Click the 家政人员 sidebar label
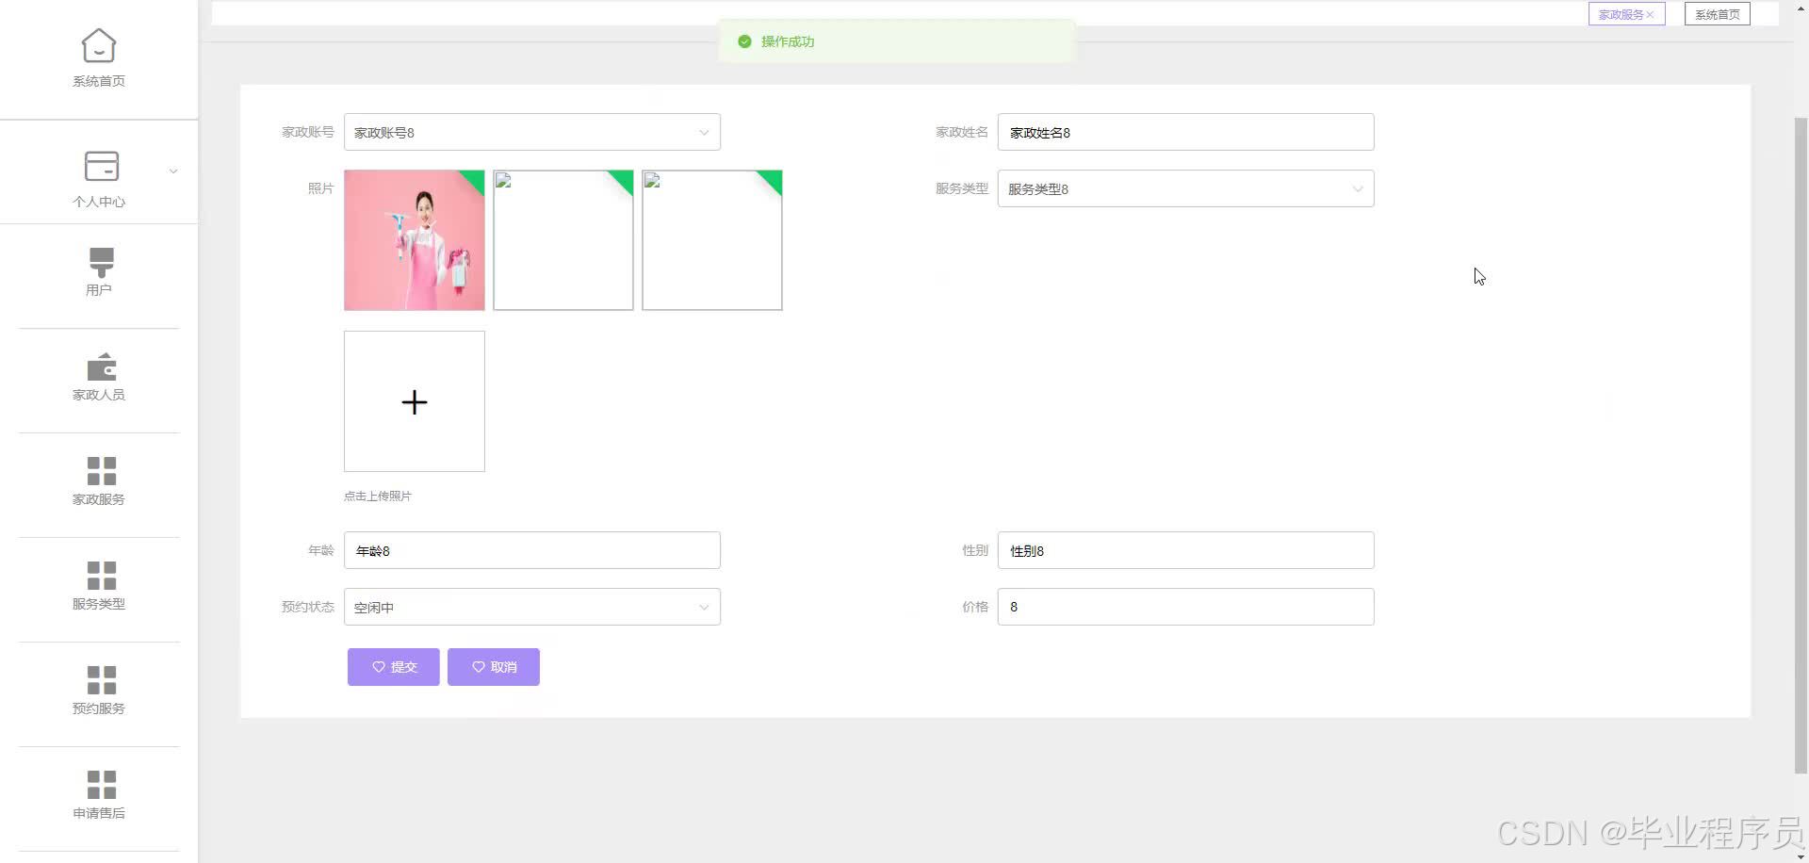The height and width of the screenshot is (863, 1809). [99, 395]
